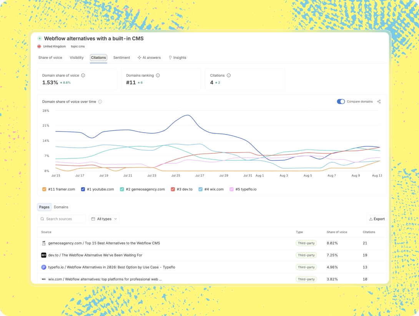The width and height of the screenshot is (419, 316).
Task: Click Third-party badge in gemeosagency.com row
Action: tap(306, 243)
